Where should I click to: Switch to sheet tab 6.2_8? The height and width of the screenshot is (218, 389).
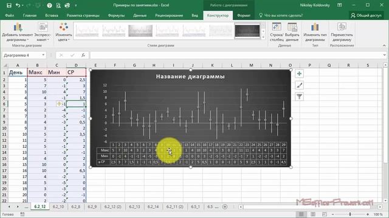tap(75, 206)
